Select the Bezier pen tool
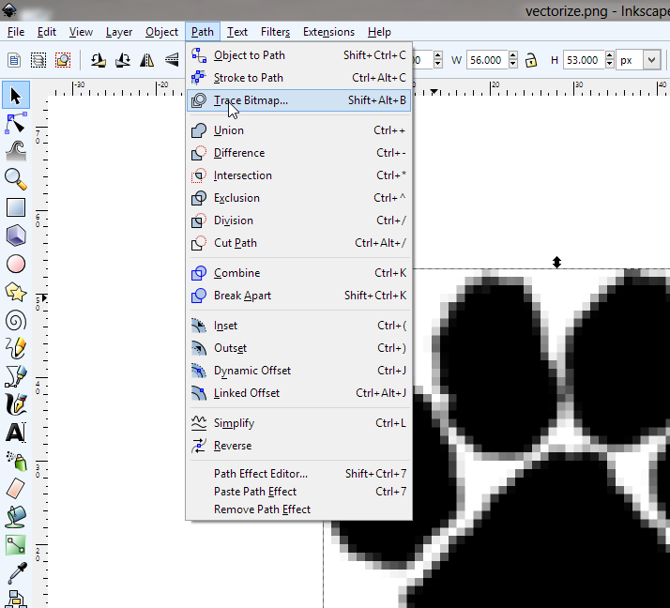Screen dimensions: 670x608 pos(16,376)
